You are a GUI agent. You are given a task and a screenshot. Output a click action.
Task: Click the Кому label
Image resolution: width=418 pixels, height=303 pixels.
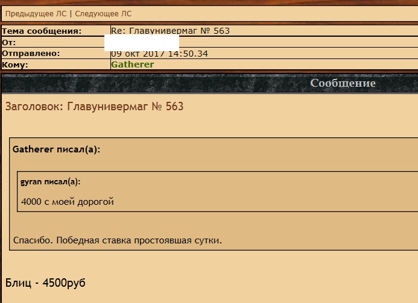(x=15, y=64)
